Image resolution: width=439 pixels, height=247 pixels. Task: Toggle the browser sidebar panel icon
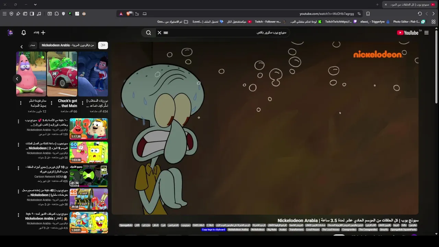click(32, 14)
